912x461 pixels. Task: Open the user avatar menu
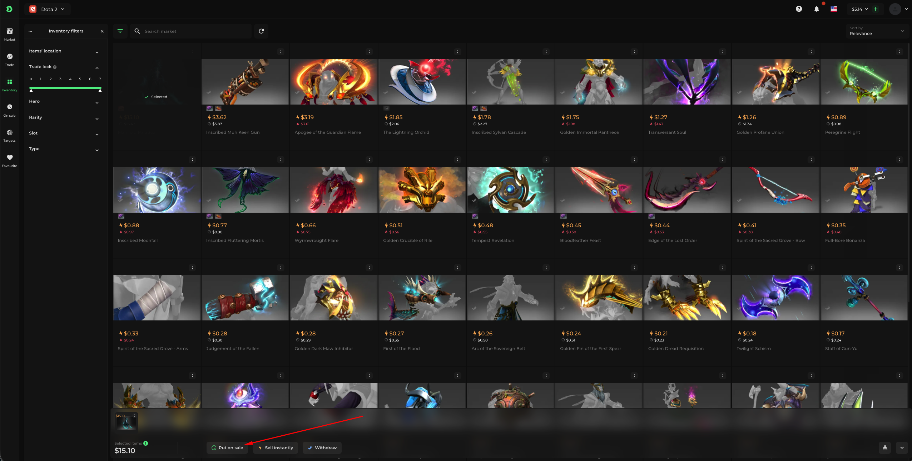[895, 9]
